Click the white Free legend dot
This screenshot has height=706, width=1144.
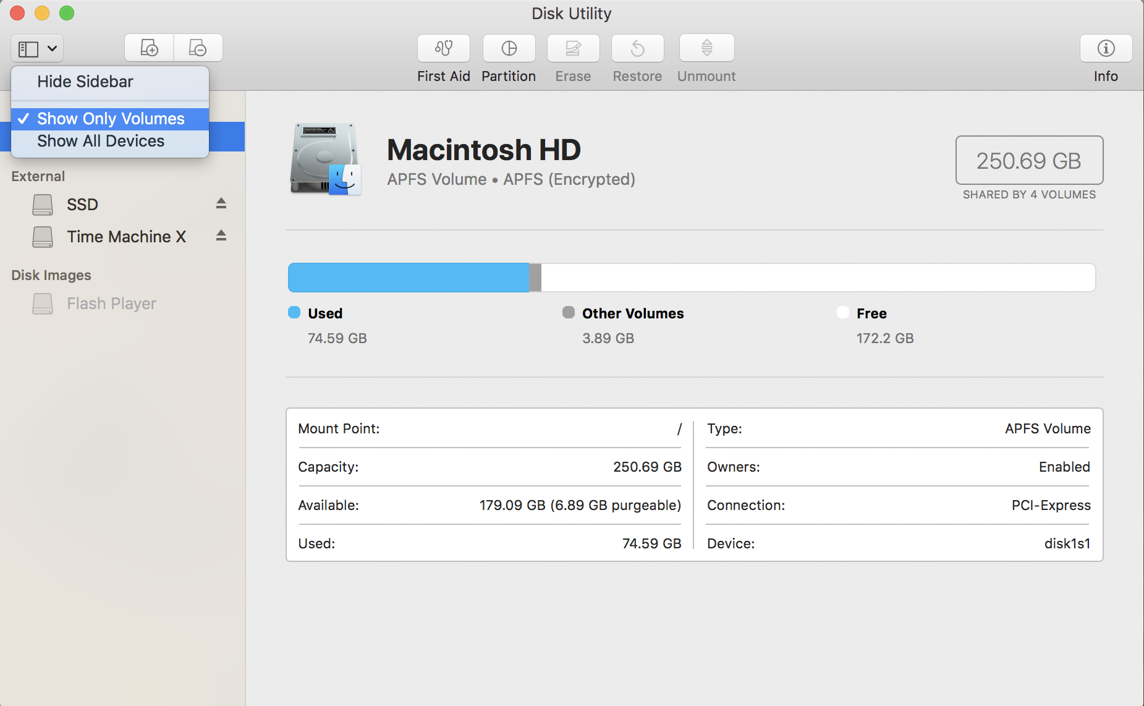843,312
